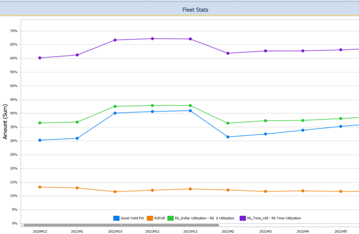
Task: Click the green data point at 2021M4
Action: tap(303, 121)
